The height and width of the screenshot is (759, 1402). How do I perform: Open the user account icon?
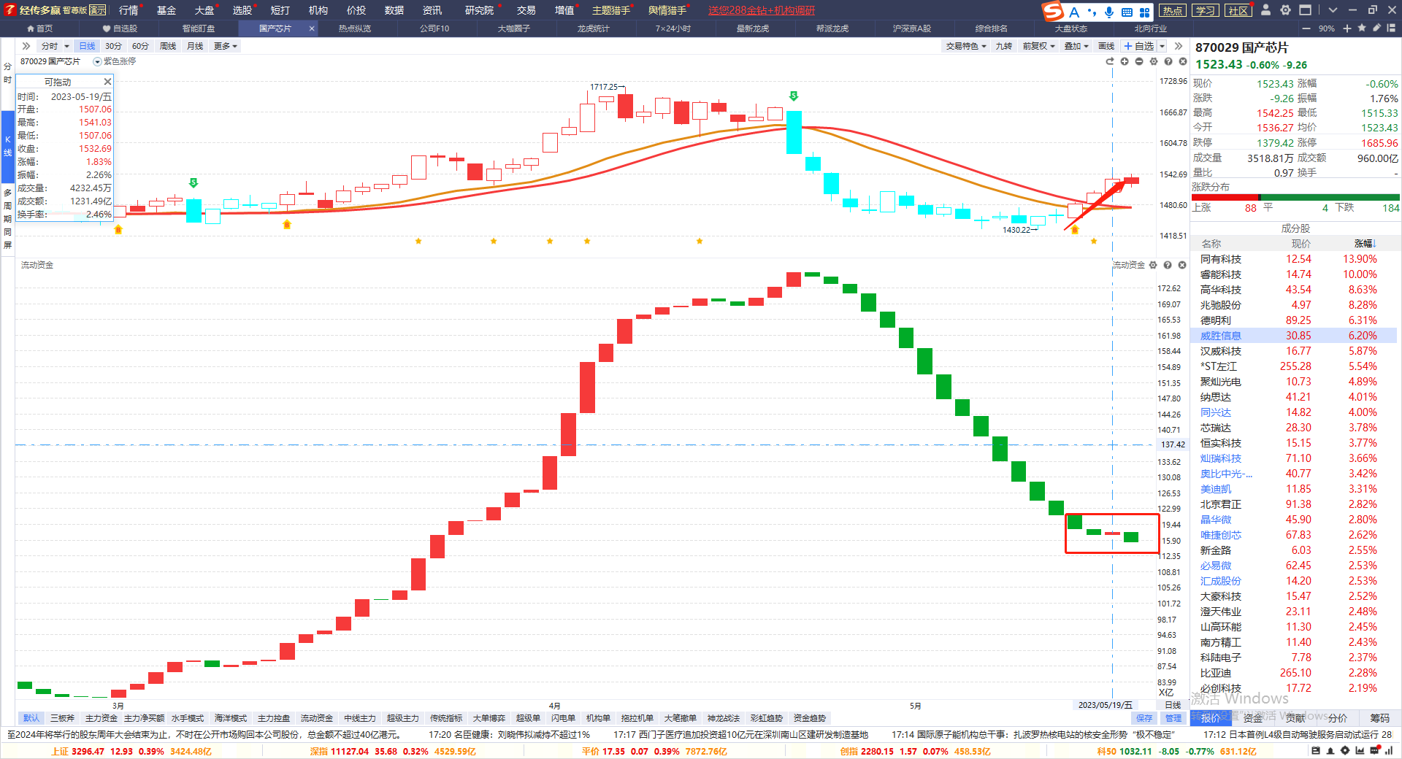click(x=1265, y=10)
